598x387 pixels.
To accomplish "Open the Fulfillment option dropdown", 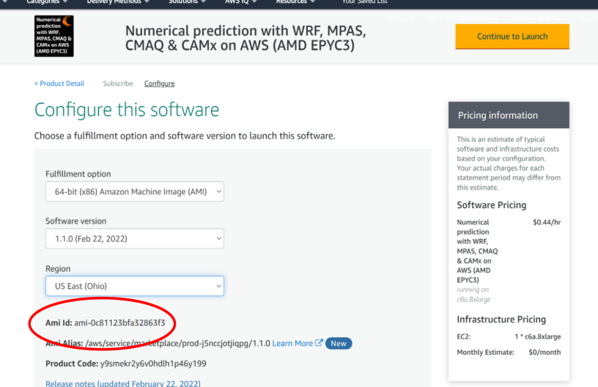I will (x=135, y=191).
